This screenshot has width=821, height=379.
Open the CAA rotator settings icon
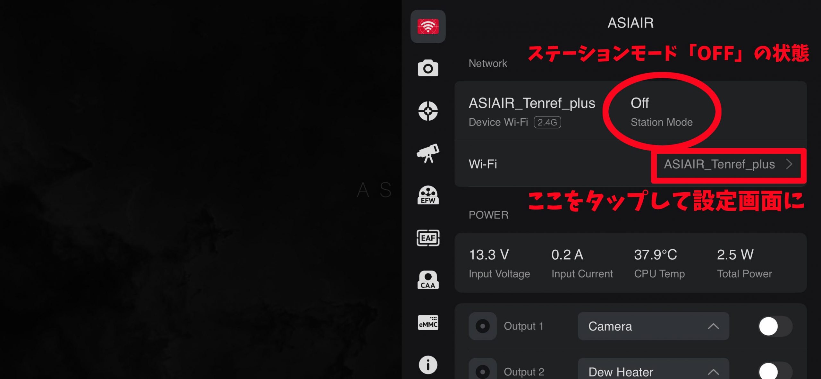point(428,280)
